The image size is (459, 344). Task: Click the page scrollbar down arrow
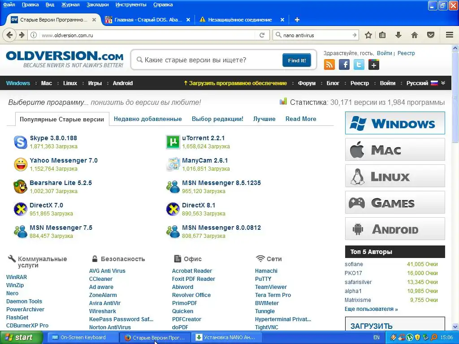point(455,327)
